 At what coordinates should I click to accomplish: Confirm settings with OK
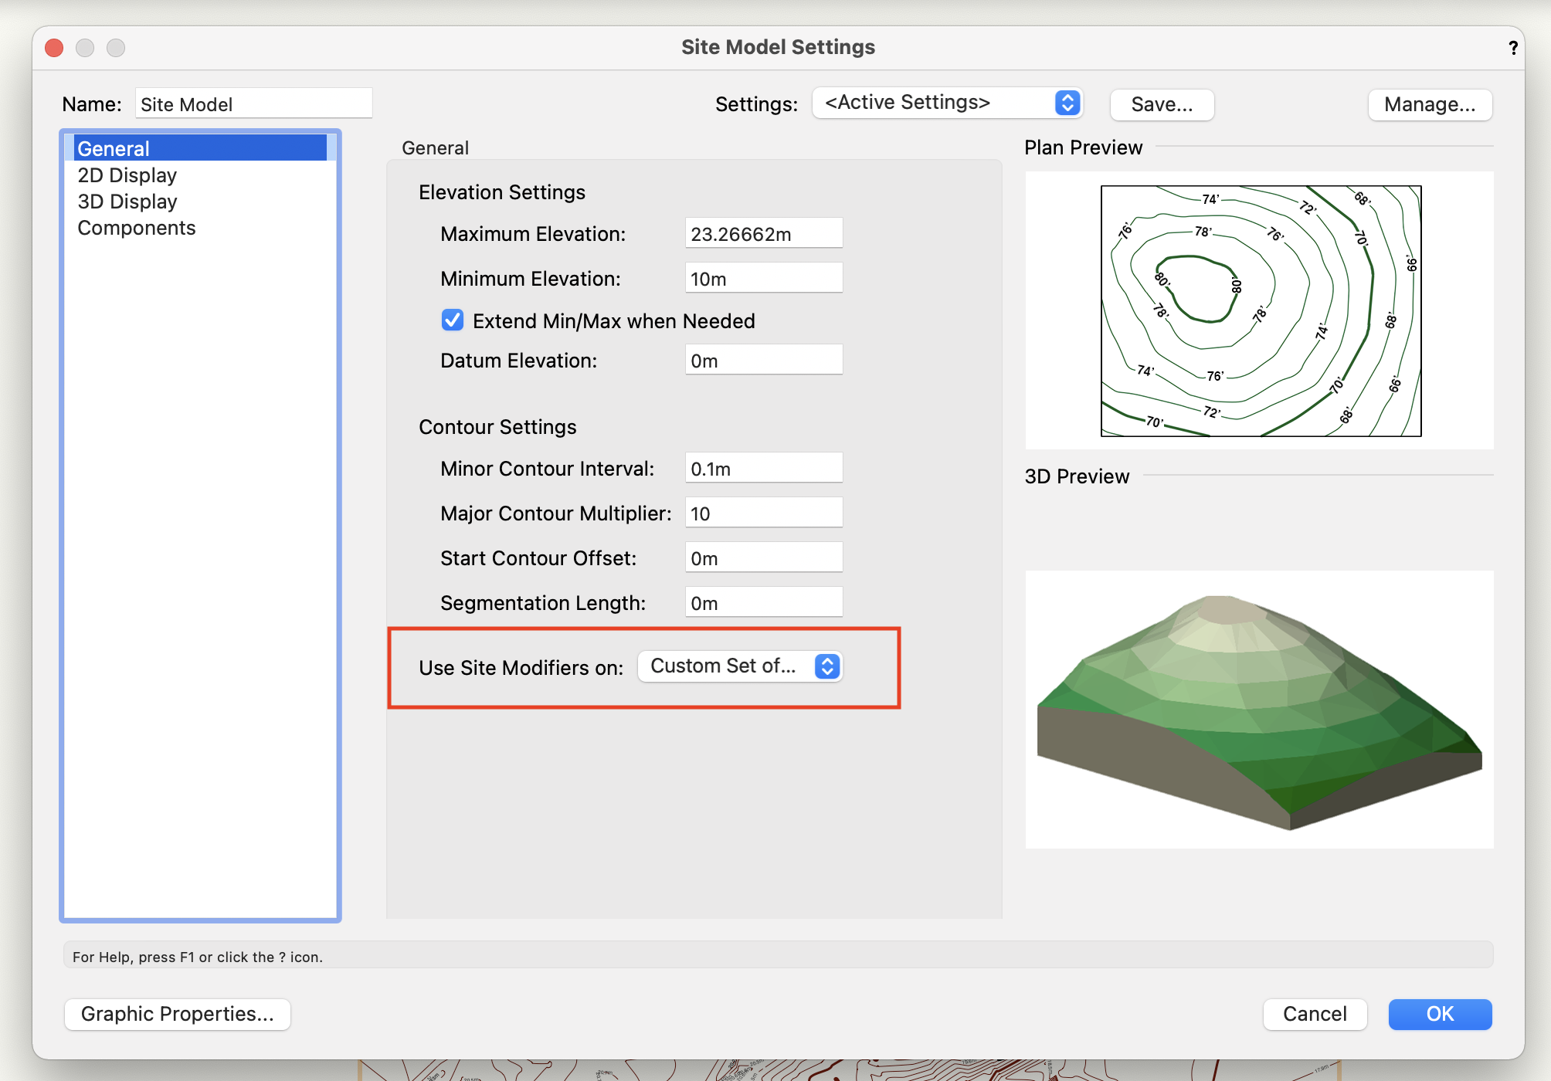click(x=1438, y=1014)
